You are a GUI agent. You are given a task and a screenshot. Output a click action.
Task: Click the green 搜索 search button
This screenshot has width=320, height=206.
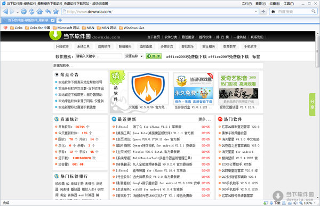point(154,56)
